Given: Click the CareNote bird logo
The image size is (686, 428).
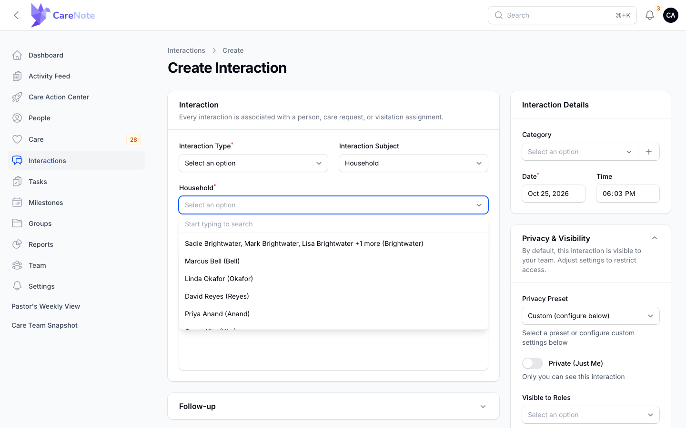Looking at the screenshot, I should click(x=40, y=15).
